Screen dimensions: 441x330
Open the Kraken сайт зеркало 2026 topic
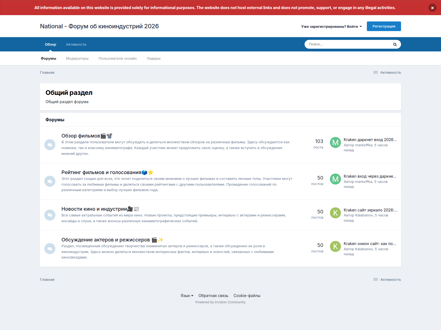(x=370, y=210)
